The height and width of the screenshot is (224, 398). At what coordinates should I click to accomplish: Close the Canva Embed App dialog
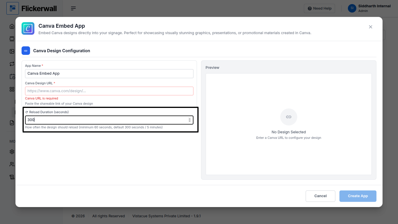(371, 27)
